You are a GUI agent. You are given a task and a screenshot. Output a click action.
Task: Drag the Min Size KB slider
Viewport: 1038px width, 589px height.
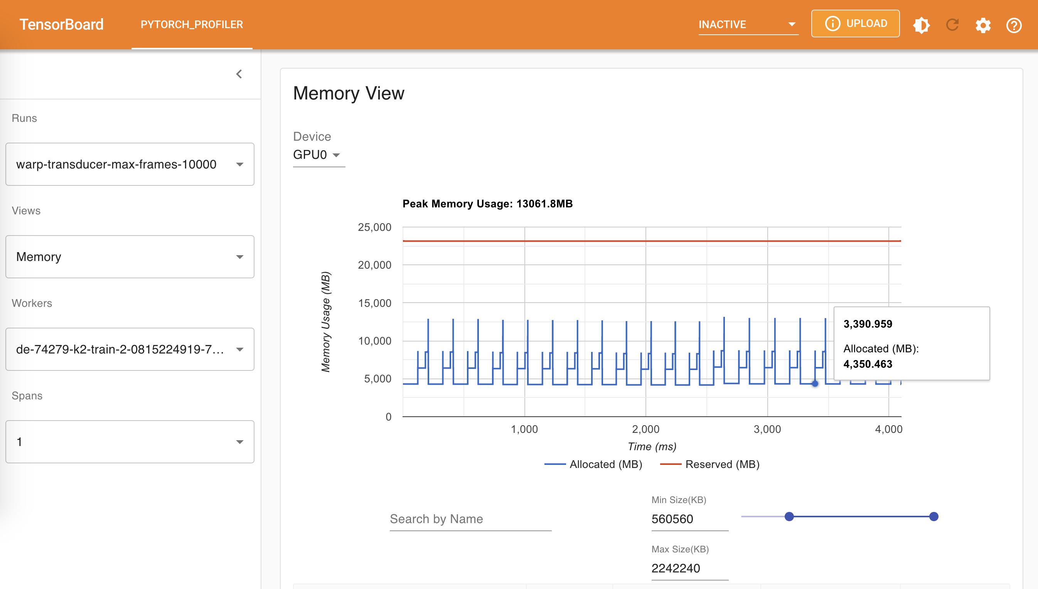[x=789, y=516]
